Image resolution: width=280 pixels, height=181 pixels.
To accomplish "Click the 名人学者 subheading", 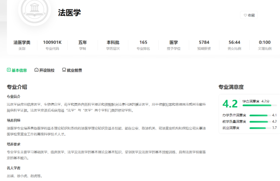I will 14,168.
